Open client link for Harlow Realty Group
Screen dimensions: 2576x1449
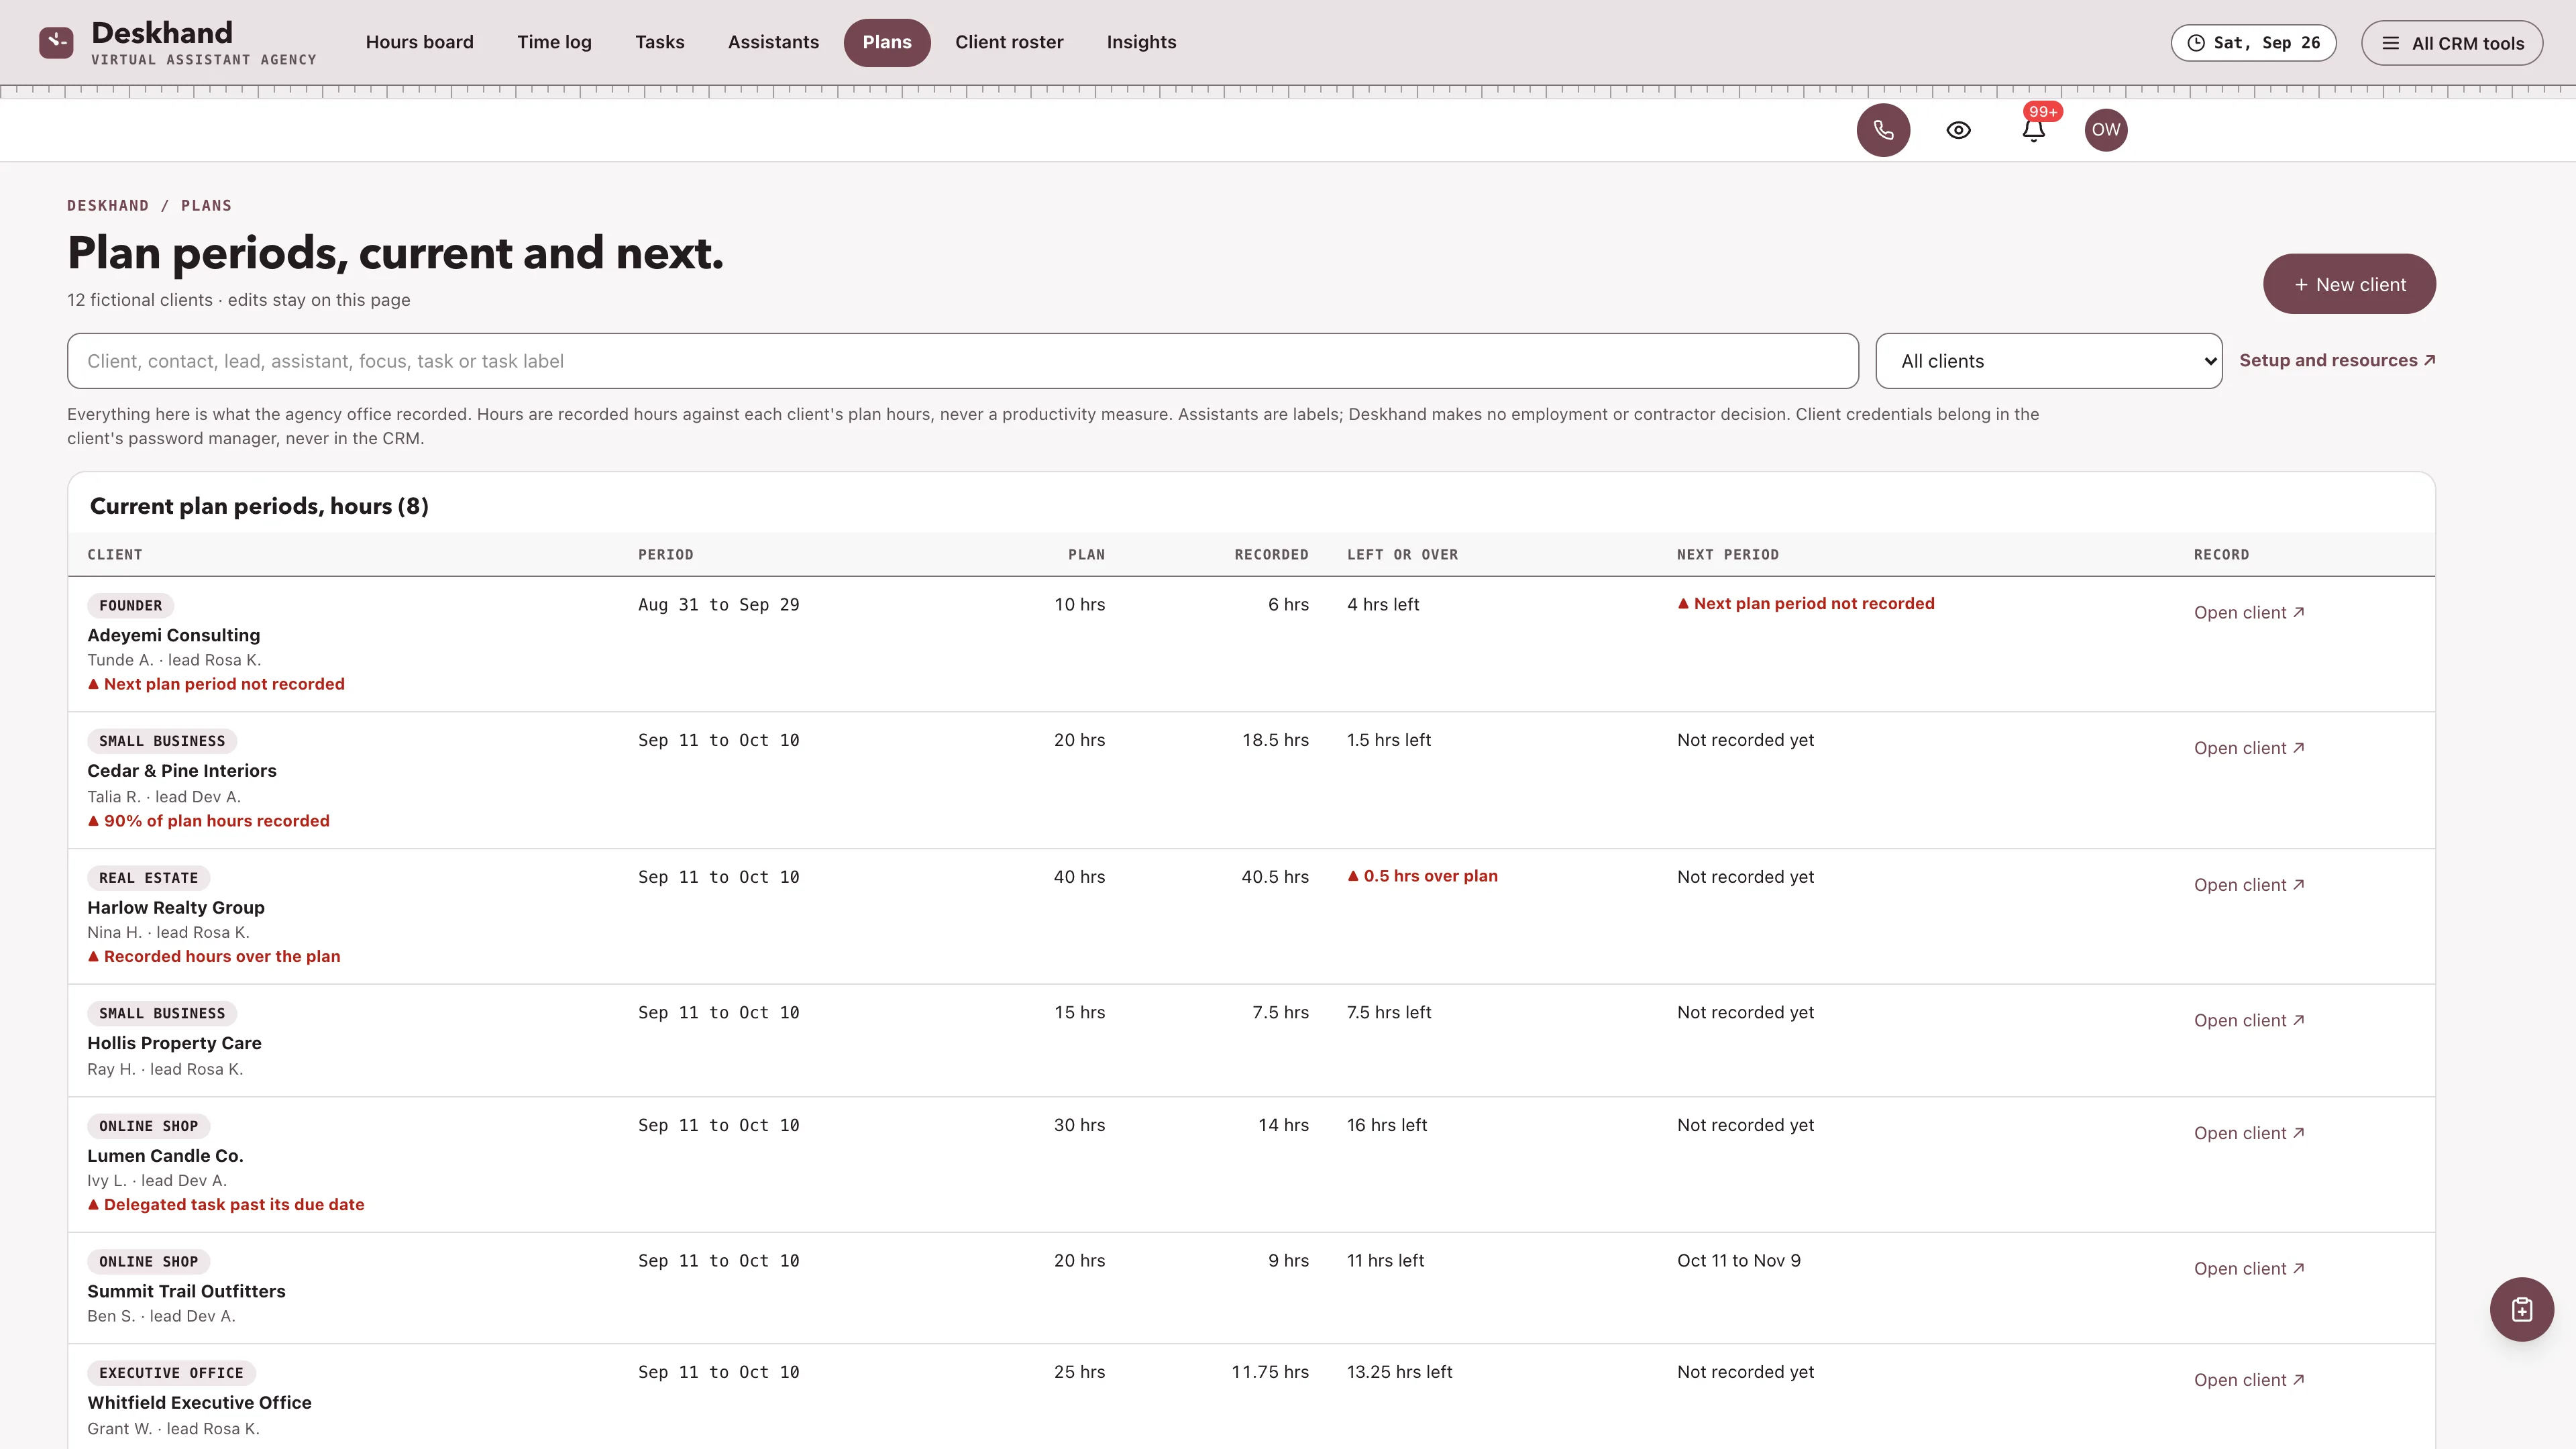click(x=2249, y=885)
